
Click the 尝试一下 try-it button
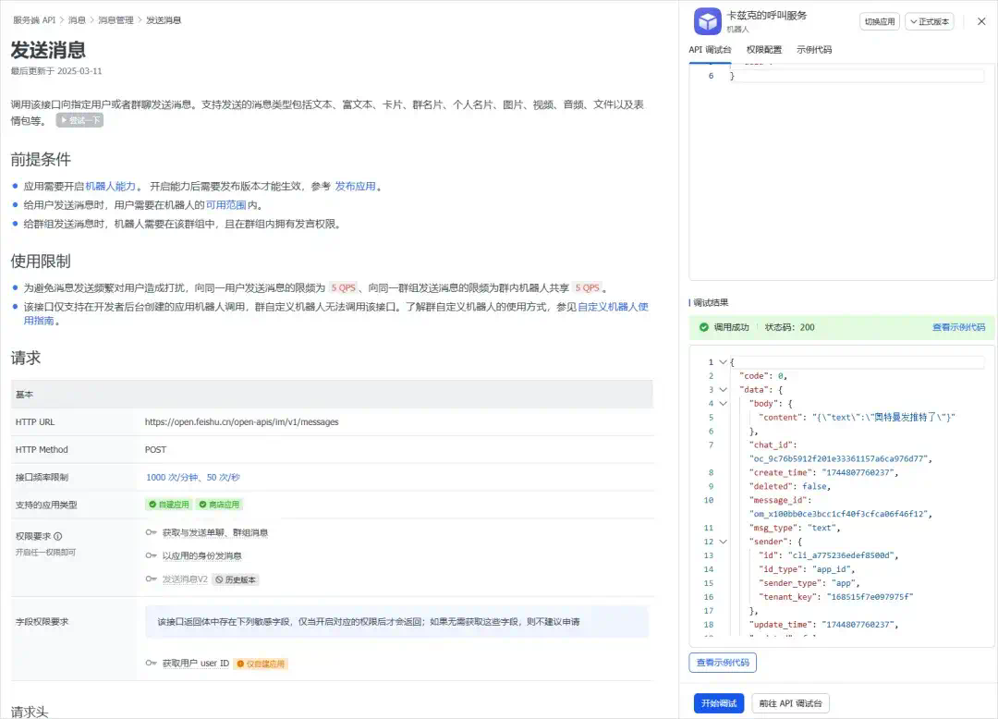pos(79,120)
